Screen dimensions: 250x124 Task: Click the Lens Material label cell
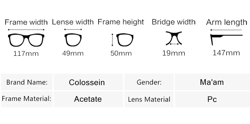149,99
